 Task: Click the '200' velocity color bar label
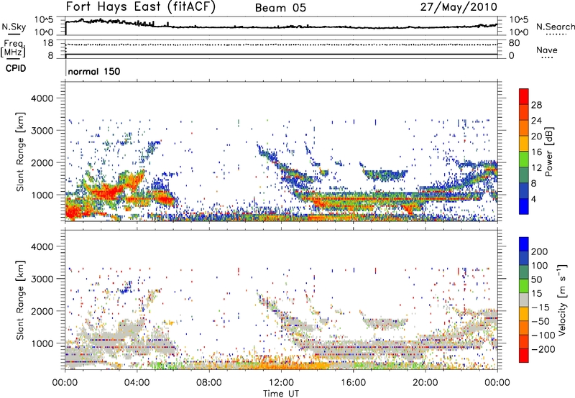[x=540, y=251]
